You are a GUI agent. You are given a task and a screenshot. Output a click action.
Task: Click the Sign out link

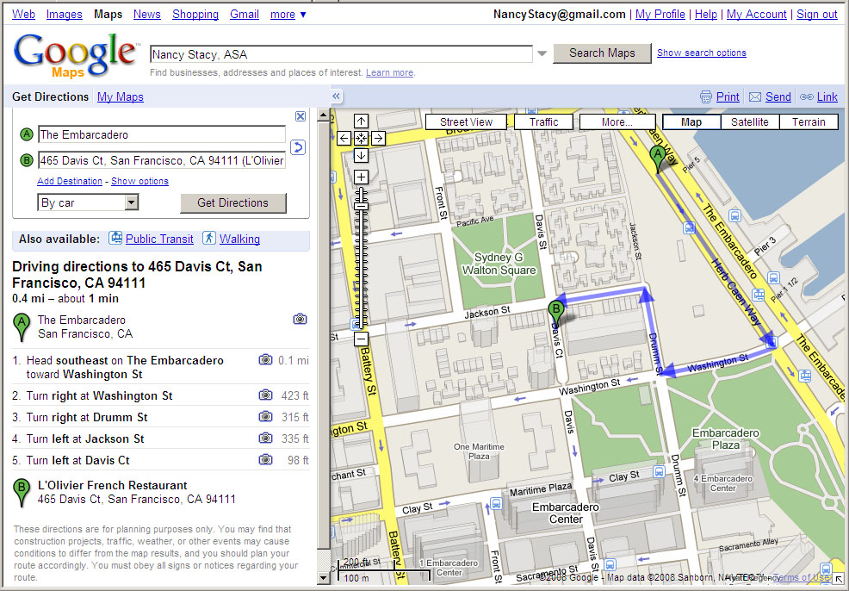(x=817, y=15)
